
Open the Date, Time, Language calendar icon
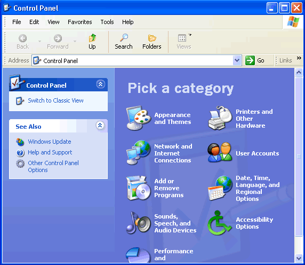(220, 188)
